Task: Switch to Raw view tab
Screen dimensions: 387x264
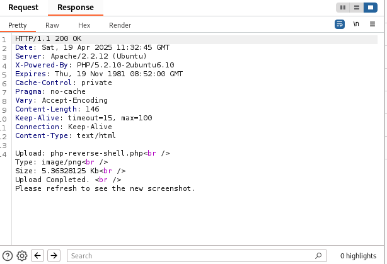Action: (52, 25)
